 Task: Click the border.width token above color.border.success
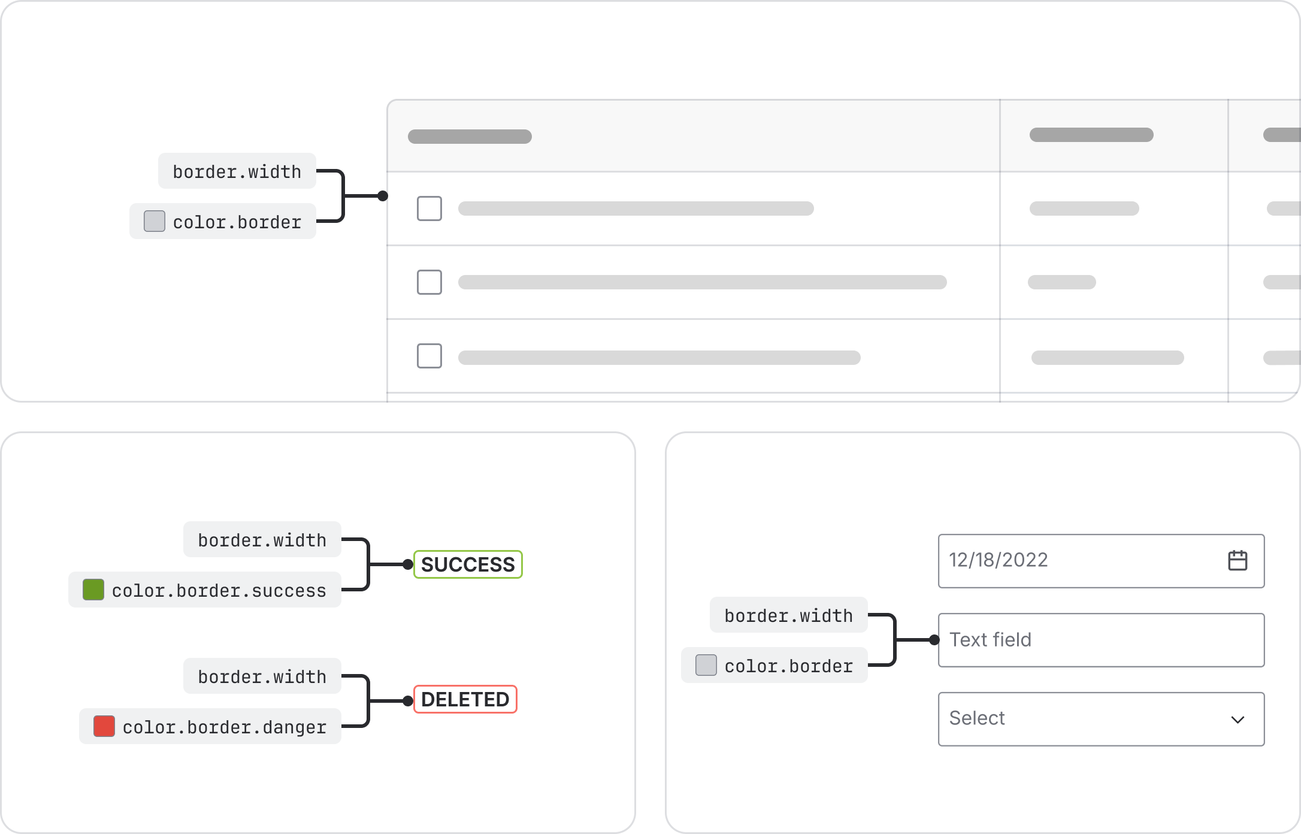coord(262,540)
